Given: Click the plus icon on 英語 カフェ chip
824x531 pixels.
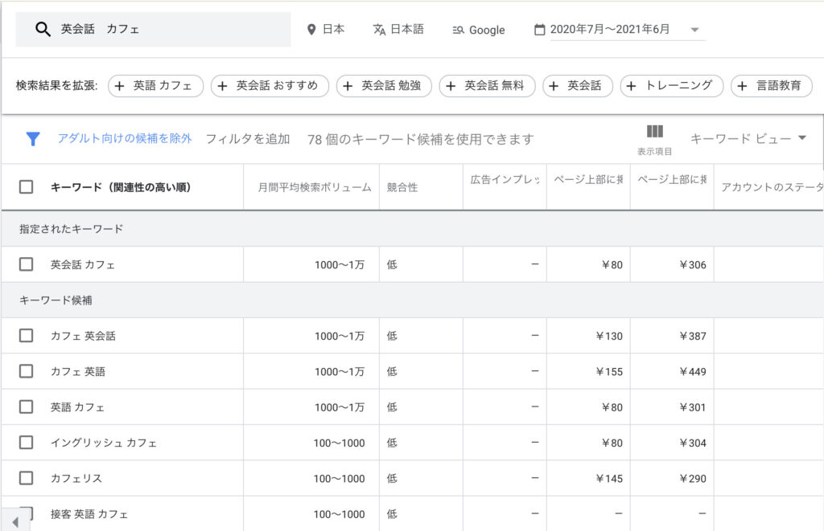Looking at the screenshot, I should [120, 86].
